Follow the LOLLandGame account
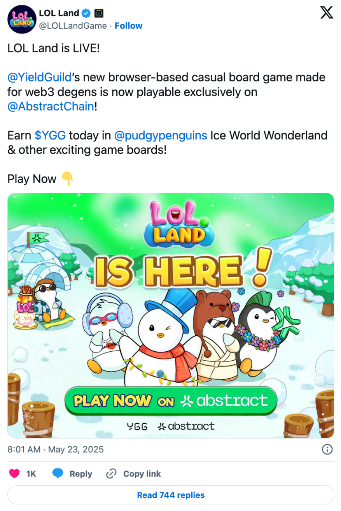Image resolution: width=341 pixels, height=511 pixels. click(128, 26)
